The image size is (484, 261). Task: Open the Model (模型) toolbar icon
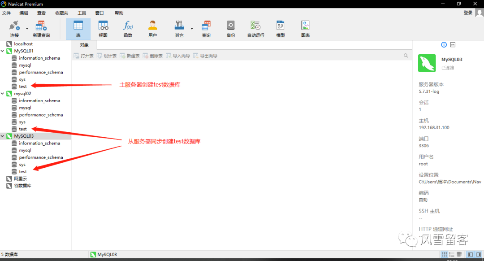(280, 29)
